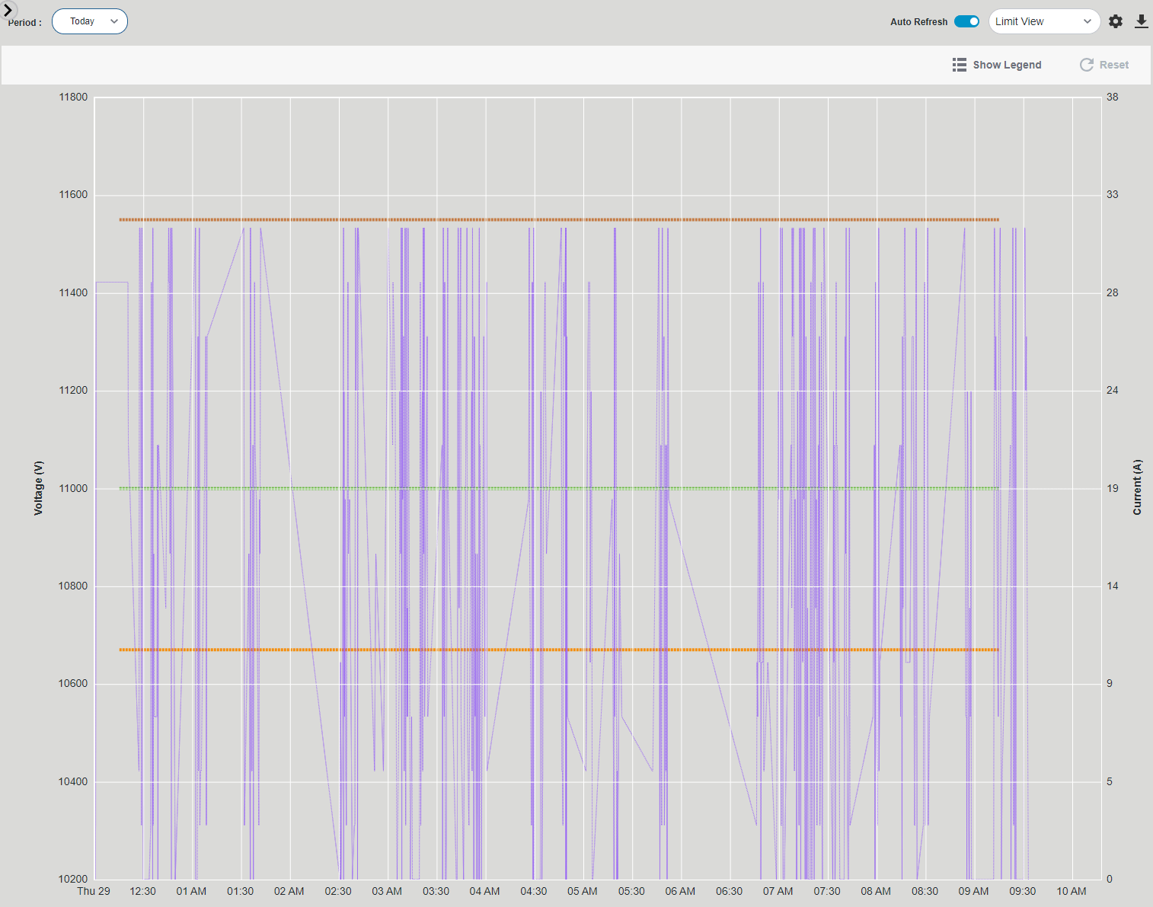Click the chevron inside the Today selector
Viewport: 1153px width, 907px height.
pyautogui.click(x=113, y=21)
